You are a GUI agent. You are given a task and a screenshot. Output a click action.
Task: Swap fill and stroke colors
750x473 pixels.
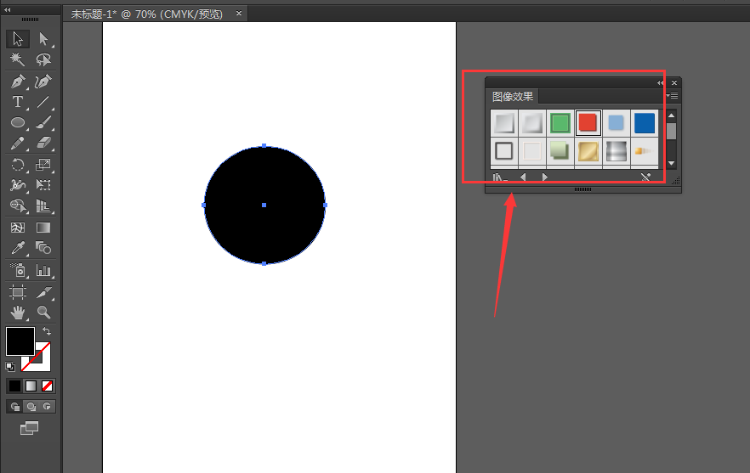pos(47,330)
